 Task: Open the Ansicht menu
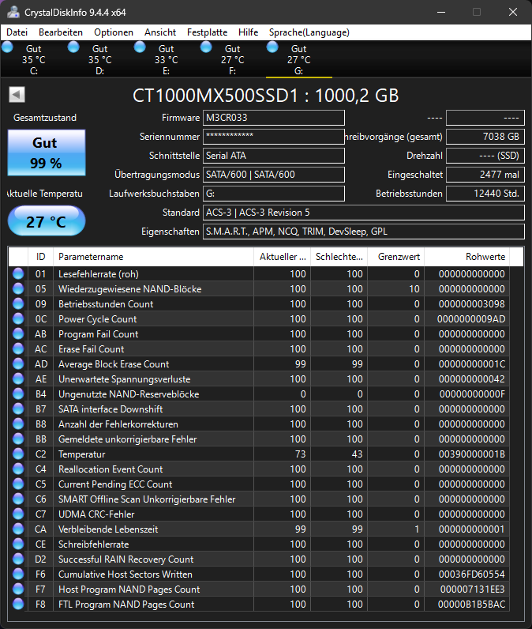[x=160, y=32]
